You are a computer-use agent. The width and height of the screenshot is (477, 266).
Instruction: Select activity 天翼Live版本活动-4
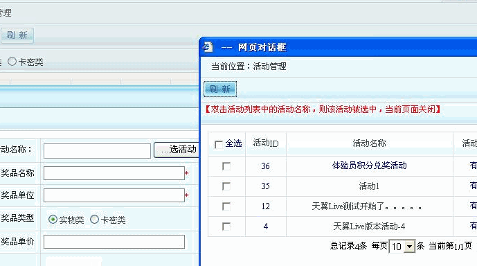tap(369, 227)
